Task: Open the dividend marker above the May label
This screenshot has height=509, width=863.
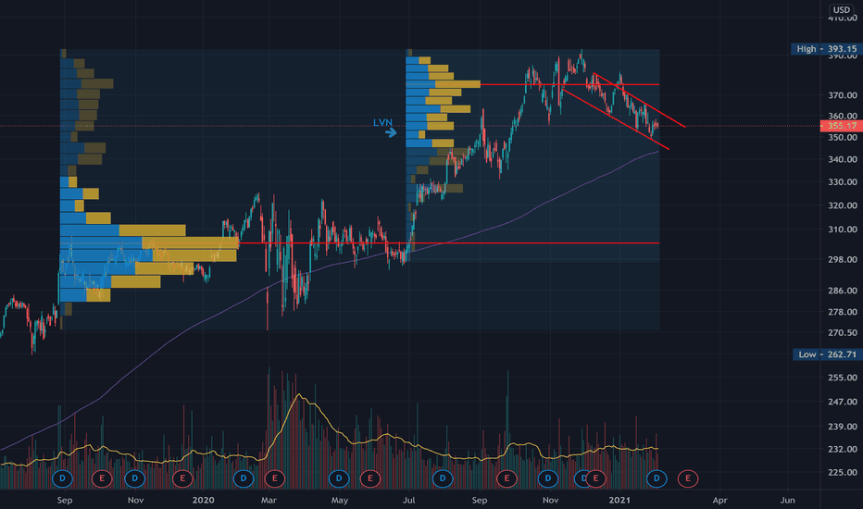Action: click(x=339, y=478)
